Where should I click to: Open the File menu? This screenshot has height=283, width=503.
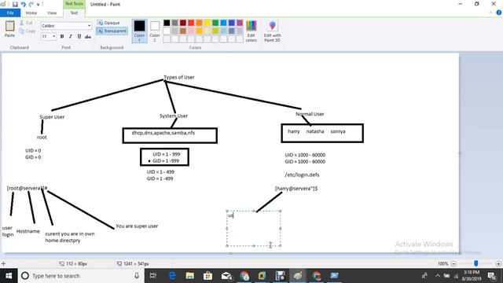click(10, 13)
